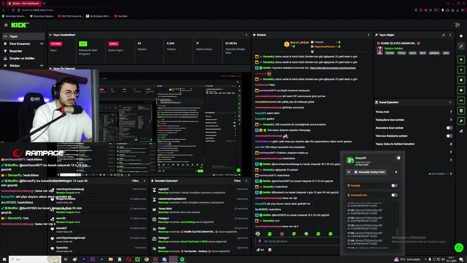Open the Kick hamburger menu
The width and height of the screenshot is (467, 263).
pyautogui.click(x=6, y=25)
